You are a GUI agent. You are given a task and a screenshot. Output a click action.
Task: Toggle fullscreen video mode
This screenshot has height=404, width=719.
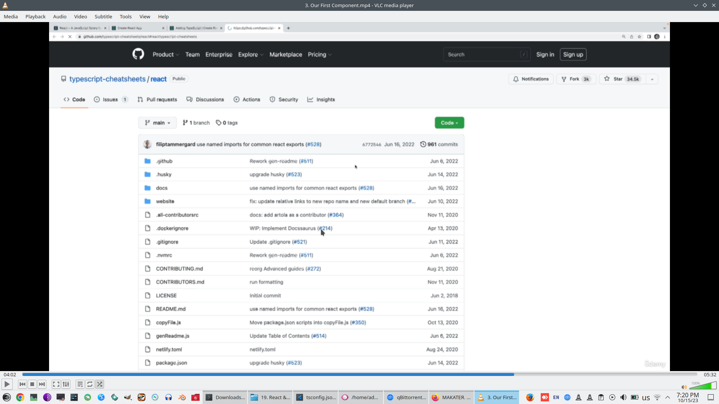56,384
